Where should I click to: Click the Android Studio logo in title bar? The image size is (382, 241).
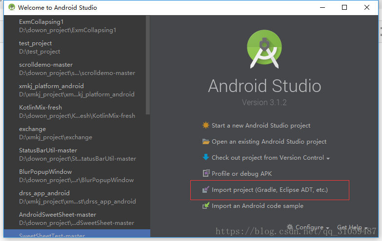11,7
